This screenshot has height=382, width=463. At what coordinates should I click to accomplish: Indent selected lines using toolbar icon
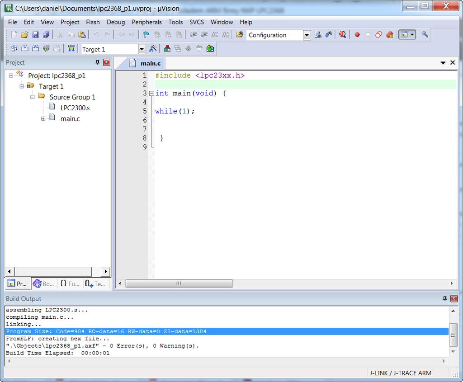click(194, 35)
